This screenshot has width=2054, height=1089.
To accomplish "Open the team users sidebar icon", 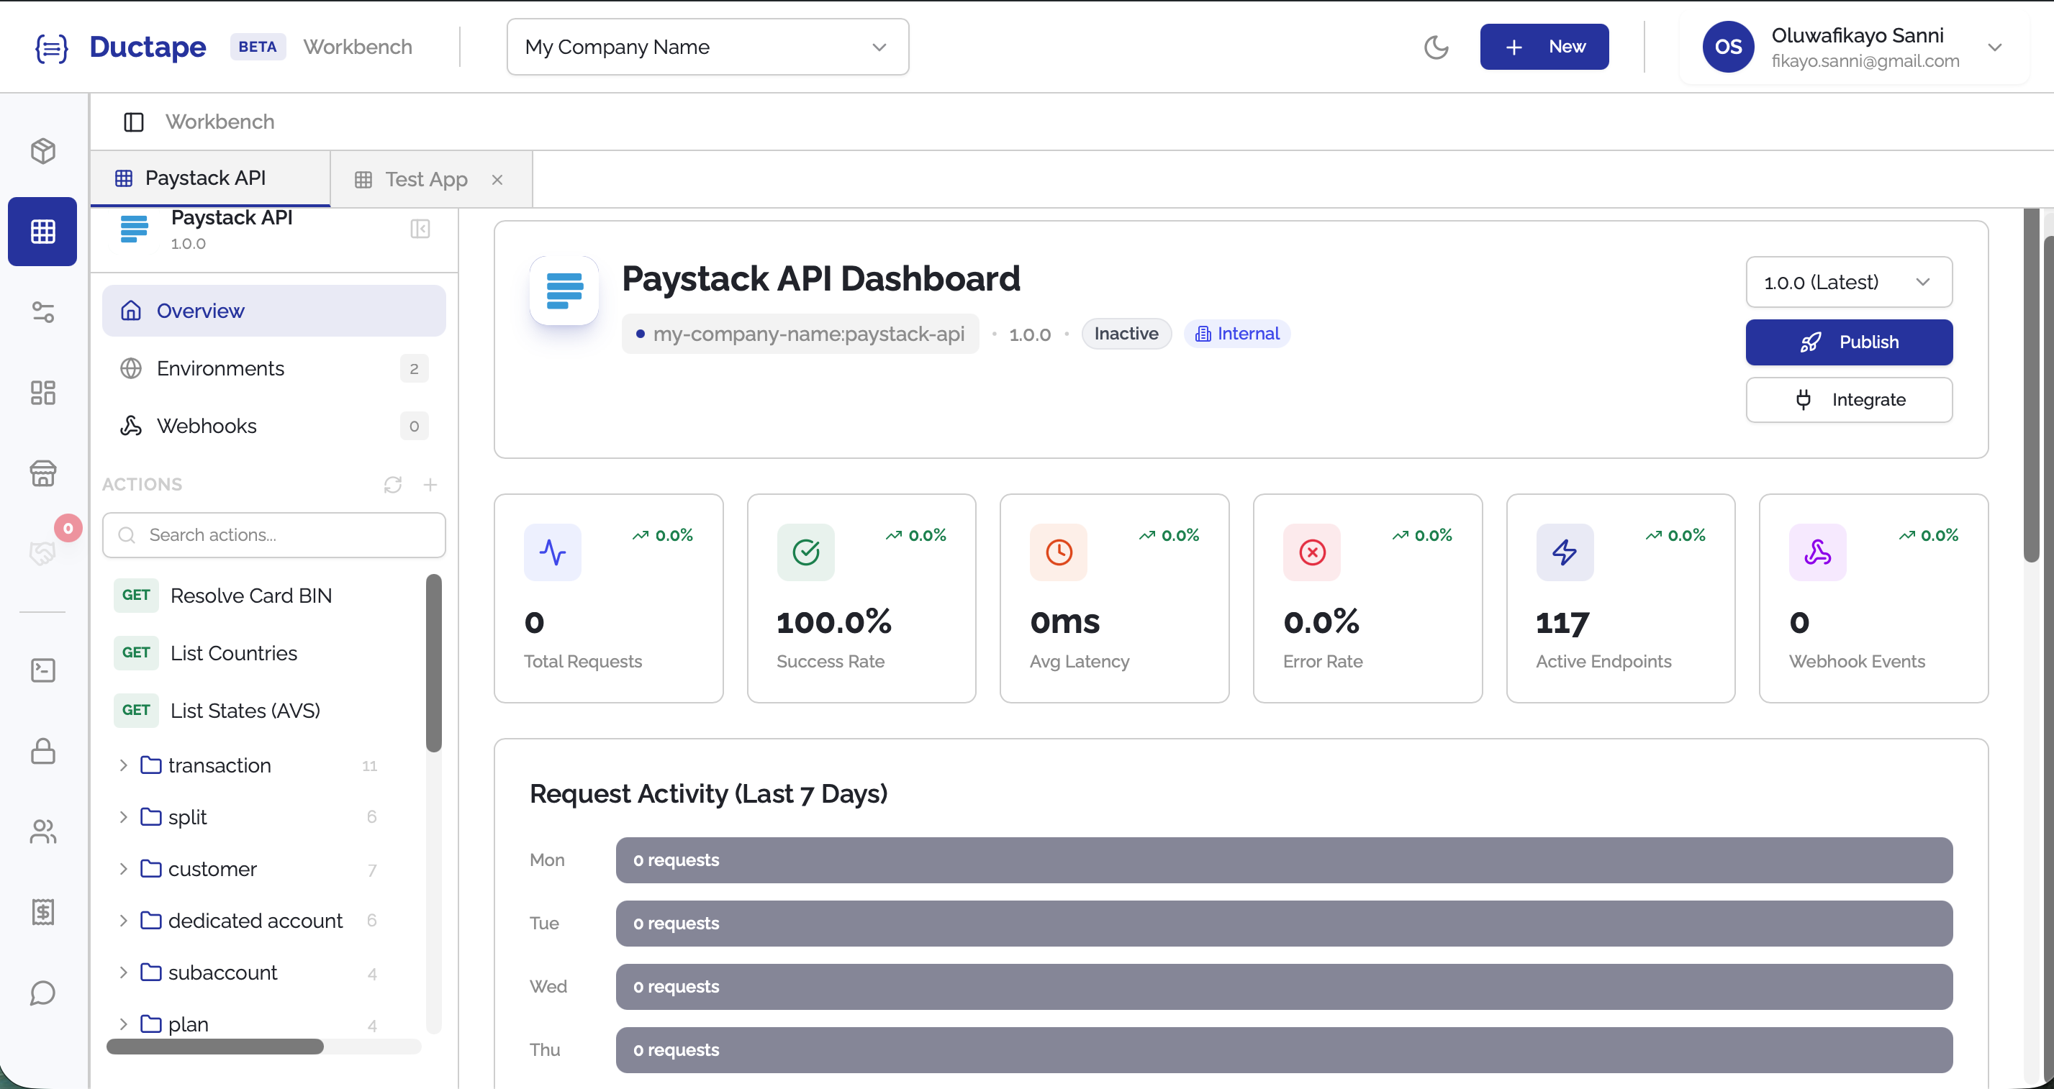I will pyautogui.click(x=43, y=831).
